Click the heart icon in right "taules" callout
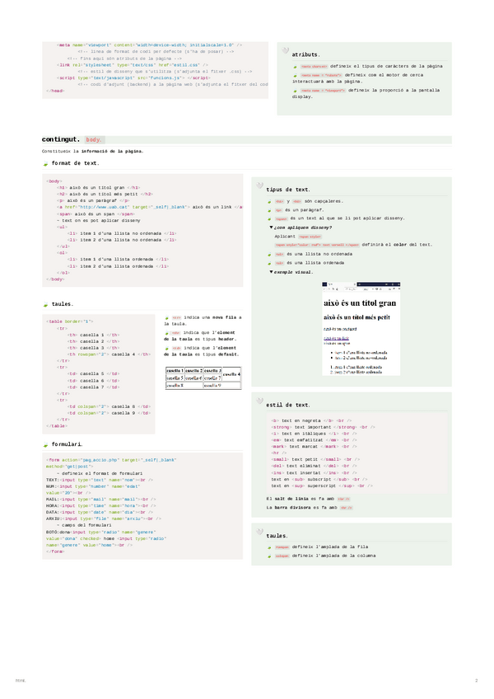Screen dimensions: 494x699 point(260,534)
